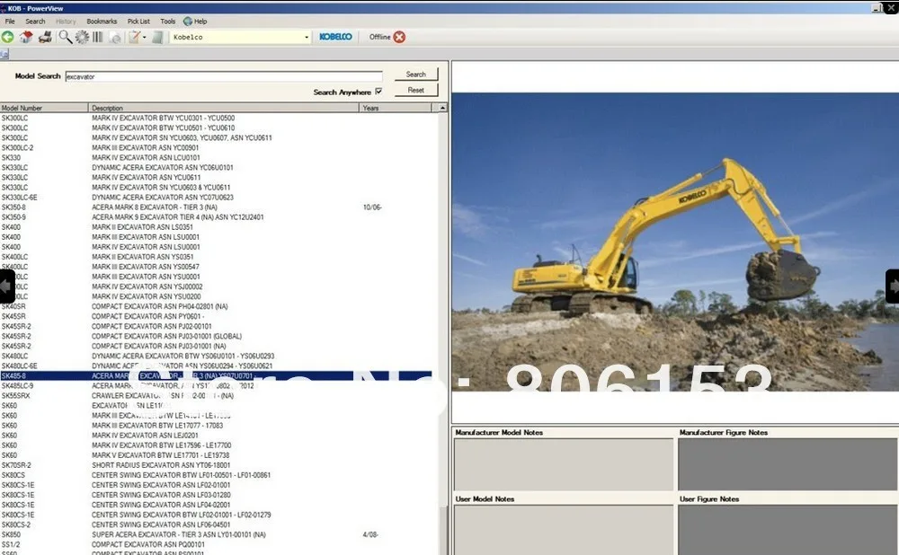899x555 pixels.
Task: Click the globe Help icon
Action: pyautogui.click(x=188, y=22)
